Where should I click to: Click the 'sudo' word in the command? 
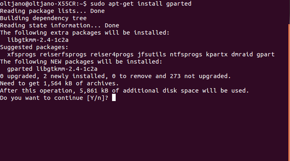(98, 4)
